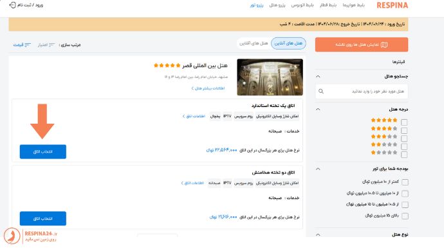
Task: Click the RESPINA logo
Action: click(392, 5)
